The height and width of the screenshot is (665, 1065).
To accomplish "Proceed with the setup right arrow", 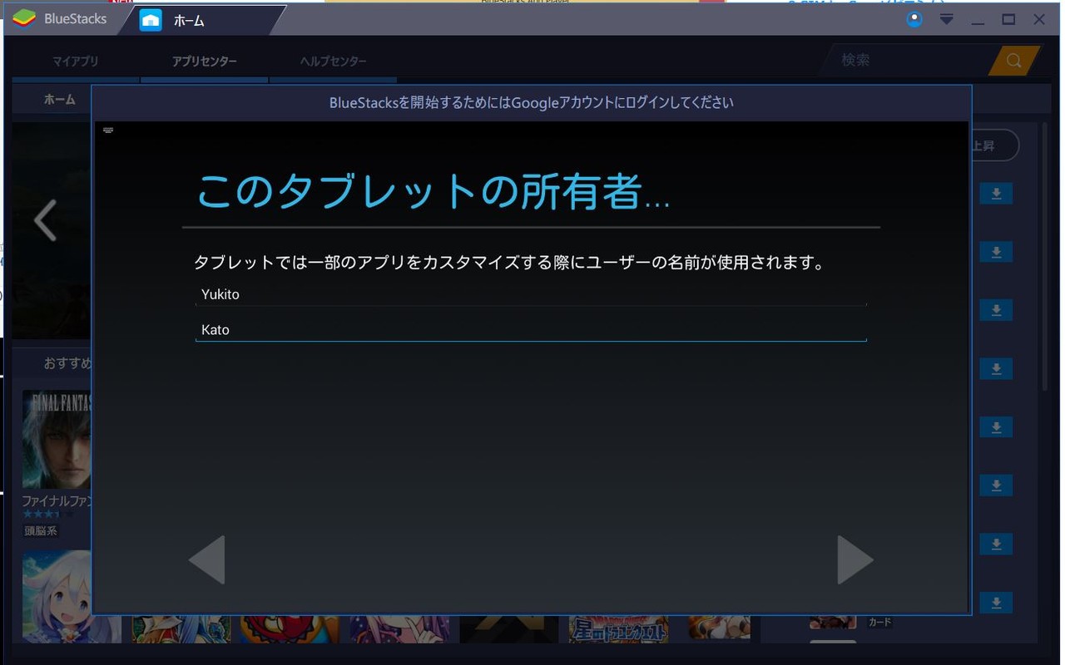I will [855, 559].
